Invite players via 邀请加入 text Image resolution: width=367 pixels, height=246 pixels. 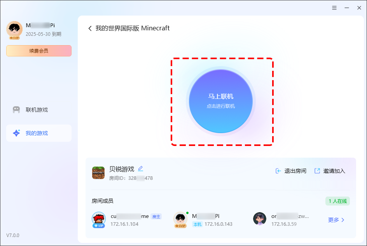334,171
